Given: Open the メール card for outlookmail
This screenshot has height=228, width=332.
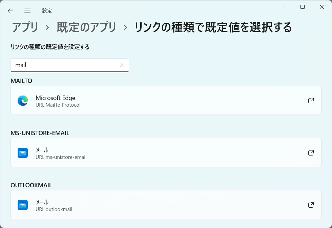Looking at the screenshot, I should (x=166, y=205).
